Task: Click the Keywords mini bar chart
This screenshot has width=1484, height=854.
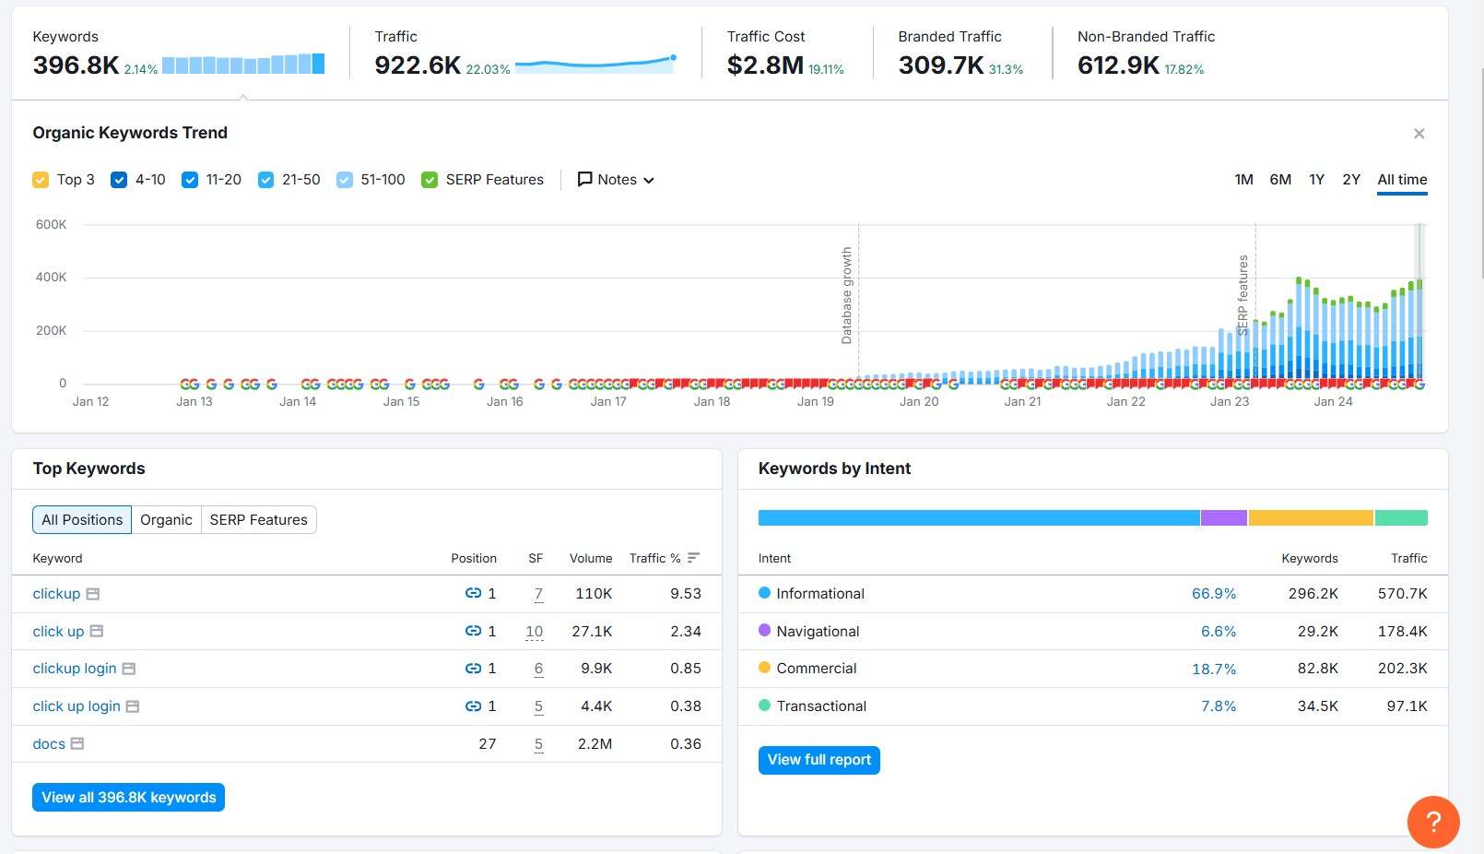Action: [x=243, y=65]
